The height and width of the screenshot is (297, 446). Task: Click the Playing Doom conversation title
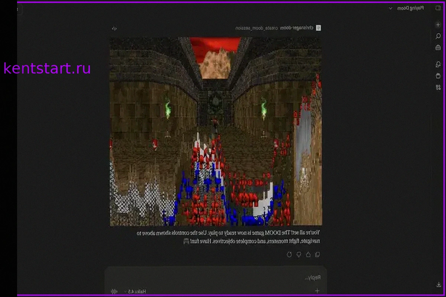(410, 8)
